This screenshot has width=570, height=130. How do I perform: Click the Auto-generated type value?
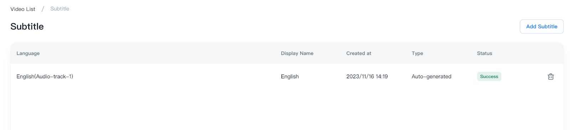coord(431,77)
